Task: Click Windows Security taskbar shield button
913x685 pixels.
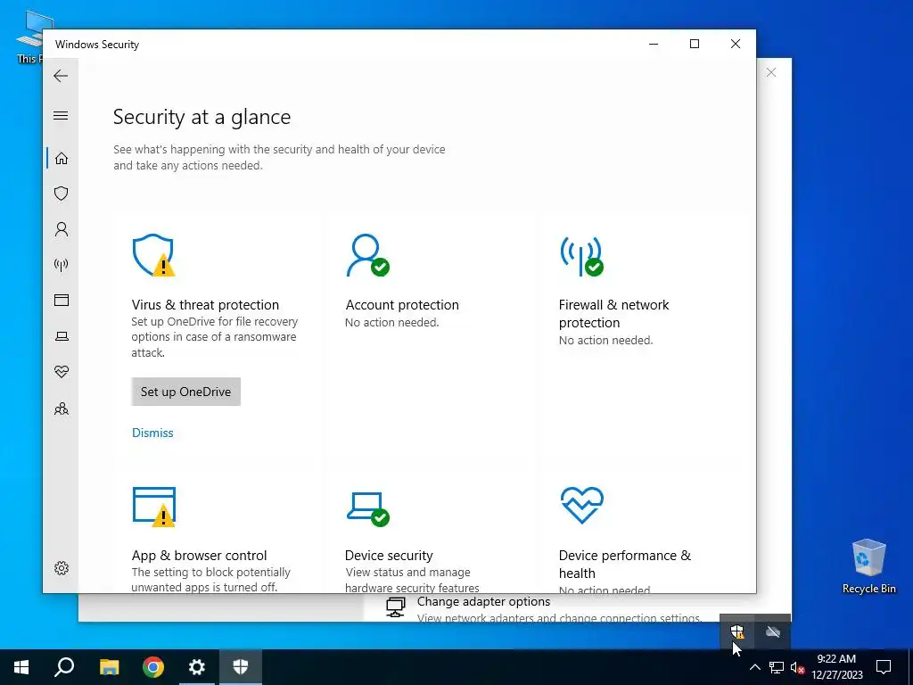Action: click(x=241, y=667)
